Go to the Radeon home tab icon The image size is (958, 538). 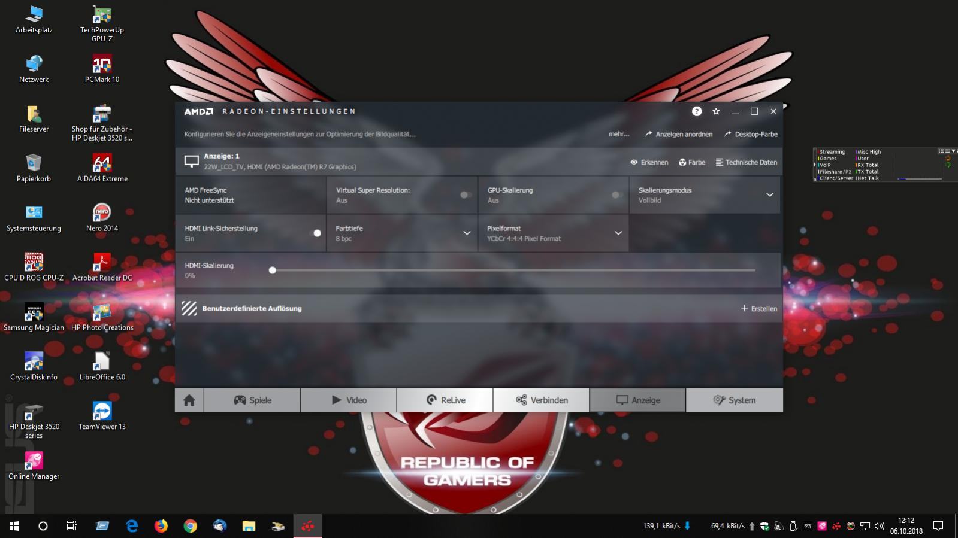(x=189, y=400)
